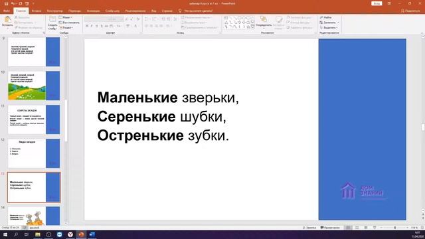Open the Рецензирование tab
This screenshot has width=425, height=239.
tap(135, 11)
